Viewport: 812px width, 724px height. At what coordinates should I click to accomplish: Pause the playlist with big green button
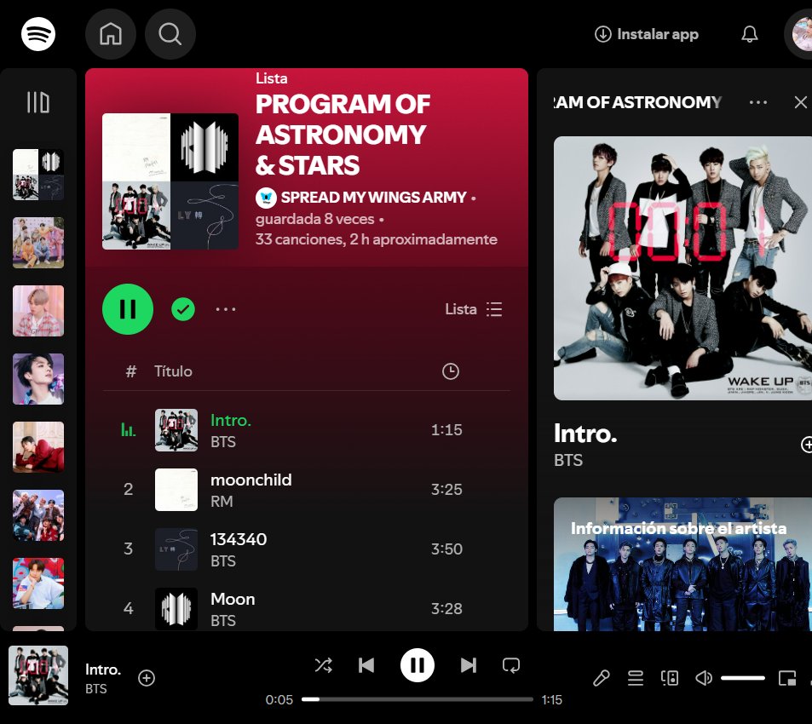coord(128,309)
